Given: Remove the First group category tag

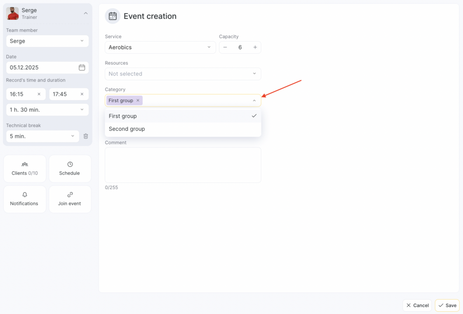Looking at the screenshot, I should tap(138, 100).
